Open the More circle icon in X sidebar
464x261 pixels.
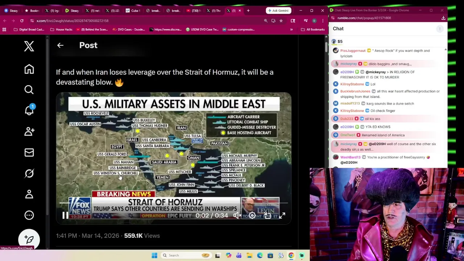tap(29, 215)
